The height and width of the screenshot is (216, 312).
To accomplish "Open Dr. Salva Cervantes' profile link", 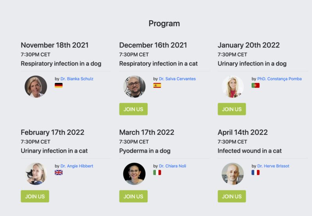I will [x=177, y=79].
